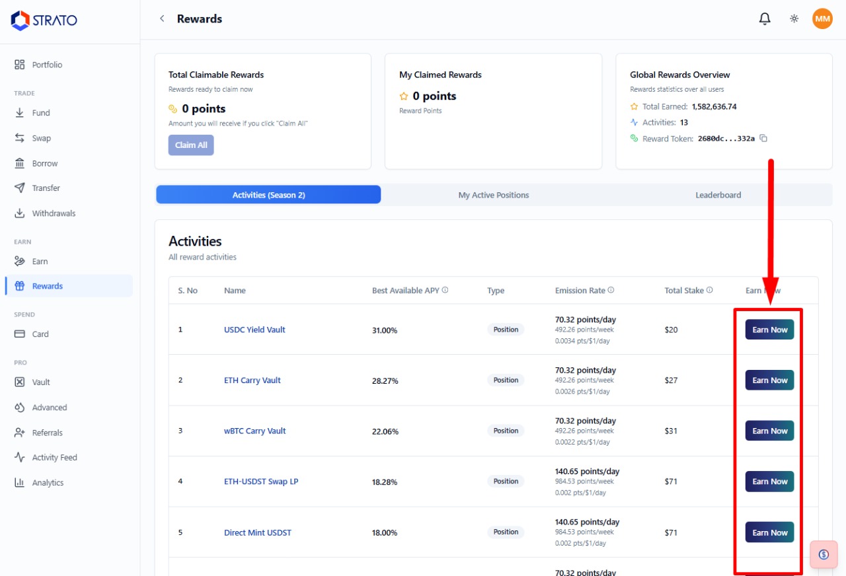Open the MM user avatar menu

coord(822,19)
